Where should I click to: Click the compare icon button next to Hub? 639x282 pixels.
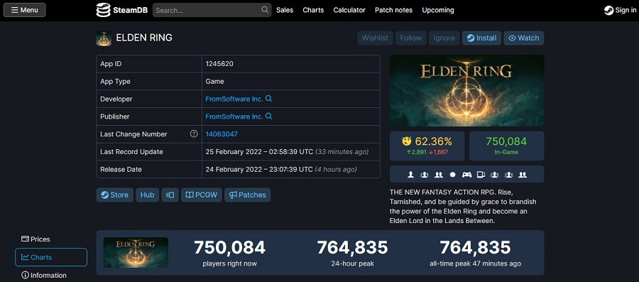click(x=170, y=195)
